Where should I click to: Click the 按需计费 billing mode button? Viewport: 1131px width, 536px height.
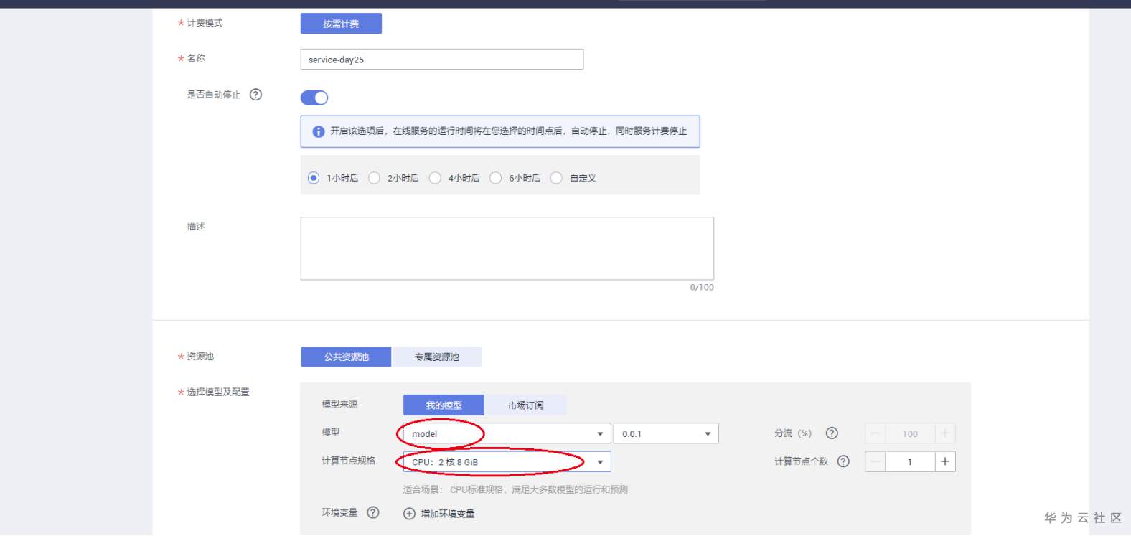click(x=341, y=24)
